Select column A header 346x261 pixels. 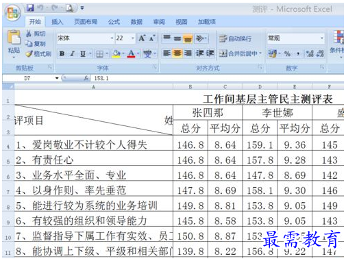click(93, 86)
